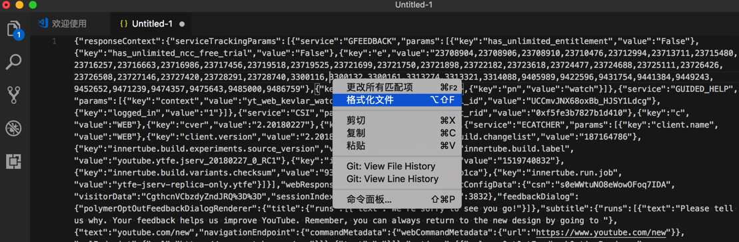
Task: Click the green fullscreen window button
Action: [33, 5]
